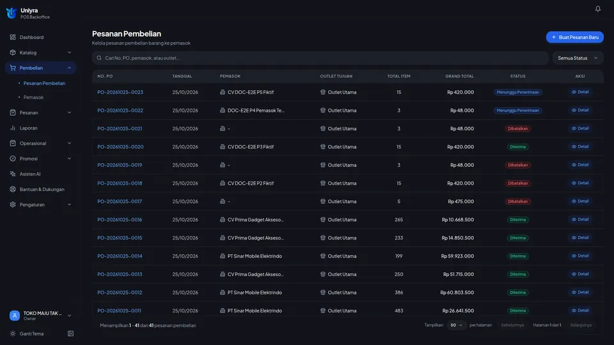Click the Pengaturan gear icon

(13, 204)
